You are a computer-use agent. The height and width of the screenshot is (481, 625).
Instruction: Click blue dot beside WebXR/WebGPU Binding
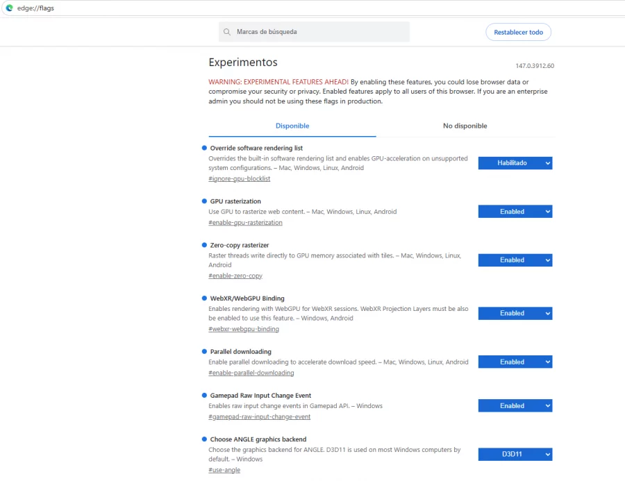[x=204, y=298]
